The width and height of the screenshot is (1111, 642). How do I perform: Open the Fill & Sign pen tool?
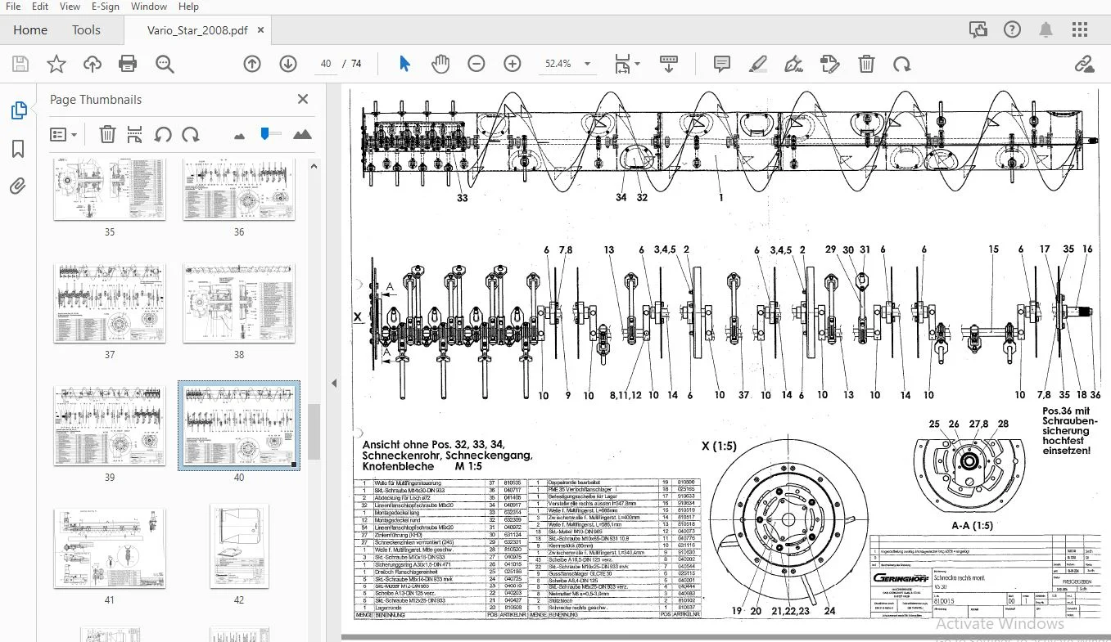[793, 64]
